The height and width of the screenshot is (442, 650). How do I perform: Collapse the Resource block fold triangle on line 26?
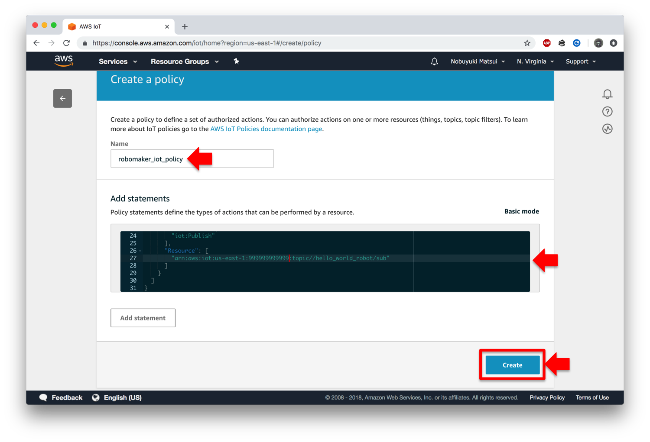coord(140,250)
